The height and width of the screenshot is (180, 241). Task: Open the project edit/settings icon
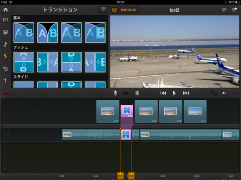point(224,10)
